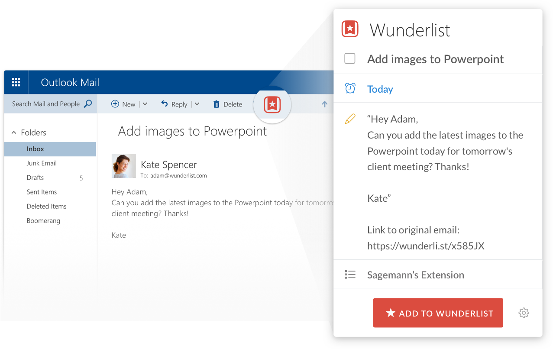Click the Kate signature in the email
Viewport: 553px width, 349px height.
point(119,235)
